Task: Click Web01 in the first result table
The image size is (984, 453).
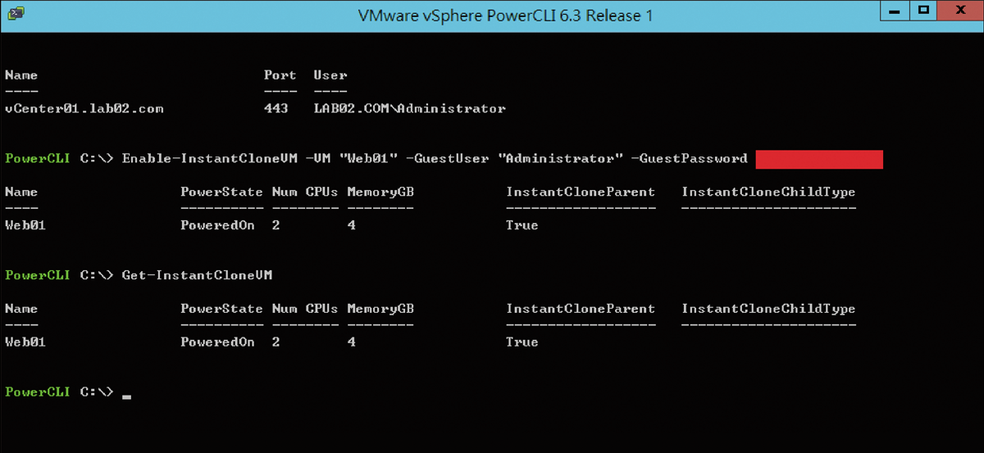Action: (25, 225)
